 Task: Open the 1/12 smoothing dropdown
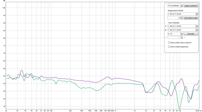coord(181,5)
